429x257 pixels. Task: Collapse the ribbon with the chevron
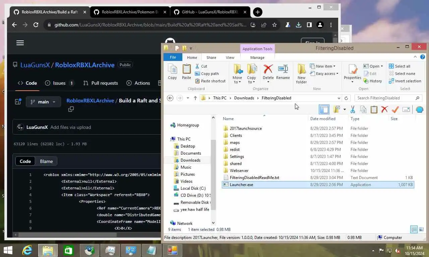click(415, 57)
